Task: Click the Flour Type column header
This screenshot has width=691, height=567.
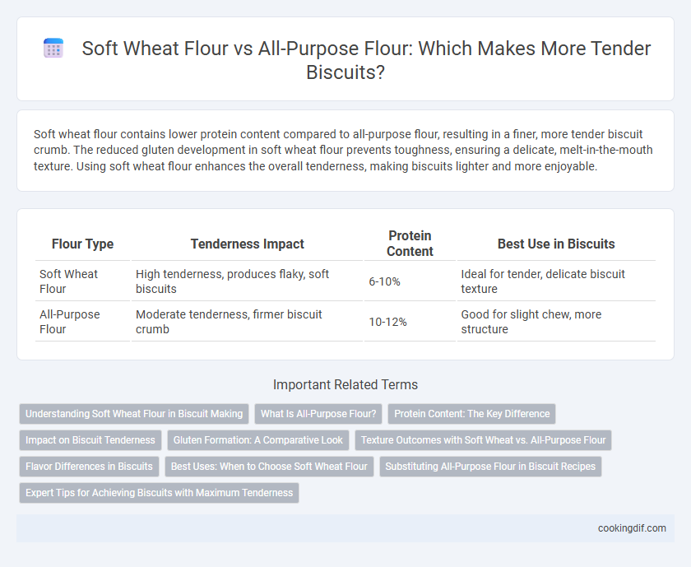Action: (x=82, y=244)
